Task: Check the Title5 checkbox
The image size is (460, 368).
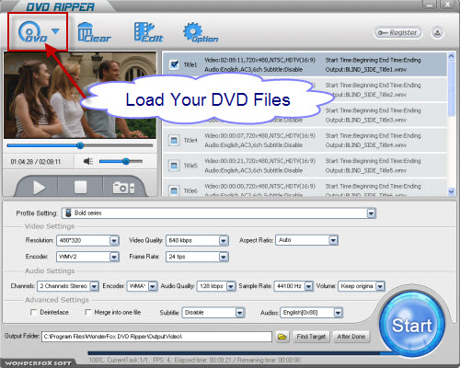Action: click(x=174, y=166)
